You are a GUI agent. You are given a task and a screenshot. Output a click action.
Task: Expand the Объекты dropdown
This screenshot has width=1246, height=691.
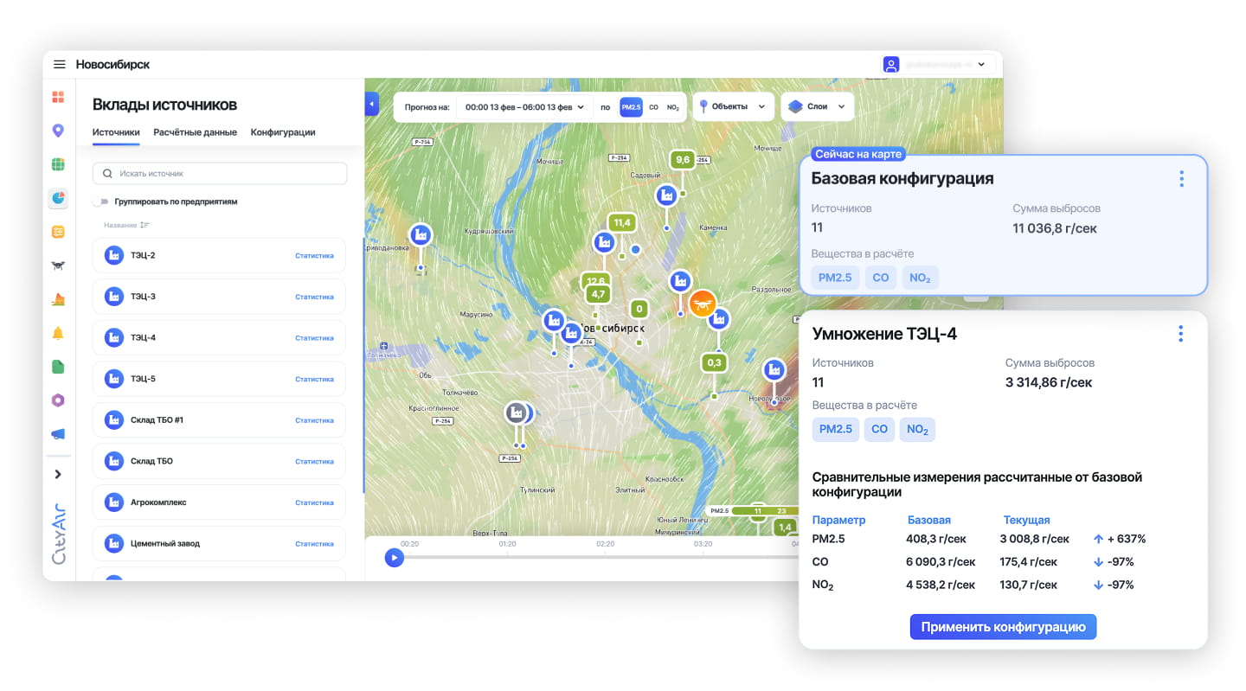(x=732, y=107)
